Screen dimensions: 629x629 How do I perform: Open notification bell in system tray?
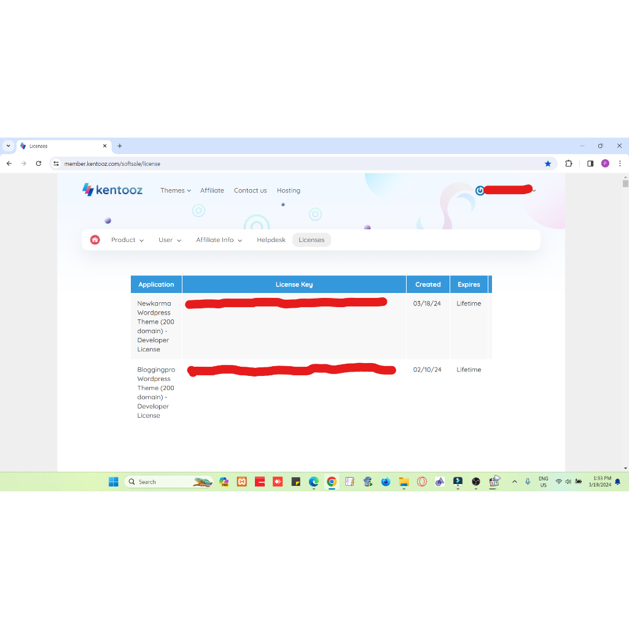618,482
